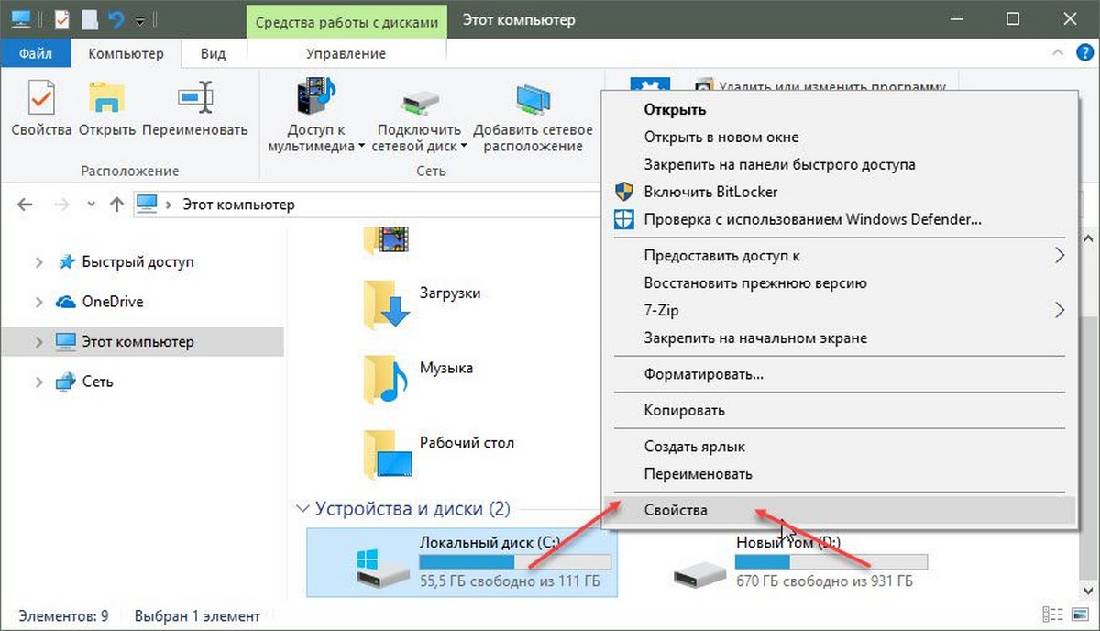Click Подключить сетевой диск icon
This screenshot has width=1100, height=631.
click(x=420, y=101)
